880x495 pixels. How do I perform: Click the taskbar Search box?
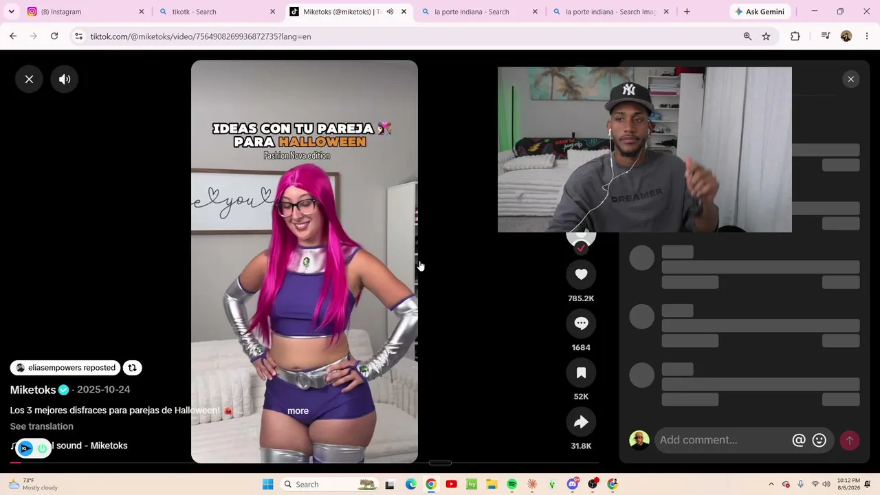[x=330, y=484]
